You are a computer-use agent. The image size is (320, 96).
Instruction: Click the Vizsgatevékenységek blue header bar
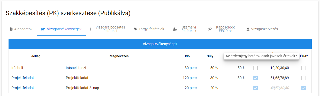(x=160, y=44)
